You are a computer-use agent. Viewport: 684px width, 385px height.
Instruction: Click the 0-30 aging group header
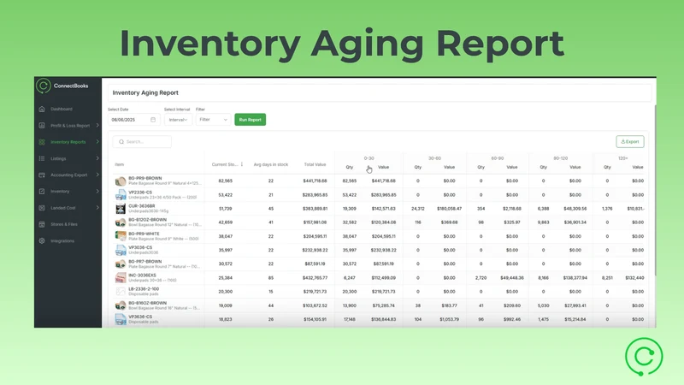[x=369, y=158]
